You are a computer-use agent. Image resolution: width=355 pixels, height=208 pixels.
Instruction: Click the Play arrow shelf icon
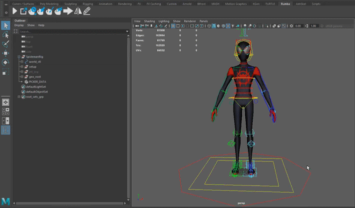point(14,11)
